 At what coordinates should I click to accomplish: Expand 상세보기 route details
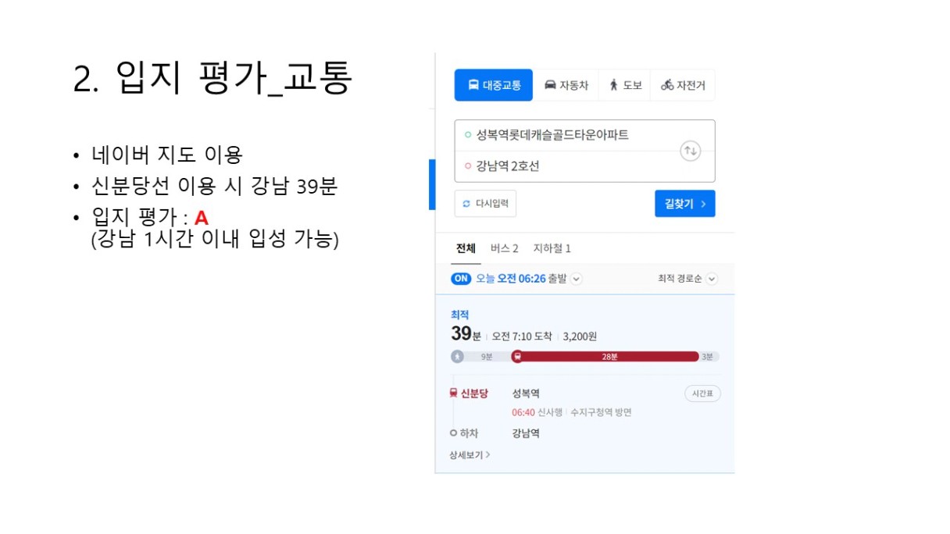pyautogui.click(x=470, y=454)
